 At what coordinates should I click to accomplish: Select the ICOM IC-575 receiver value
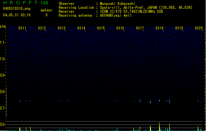click(x=132, y=11)
